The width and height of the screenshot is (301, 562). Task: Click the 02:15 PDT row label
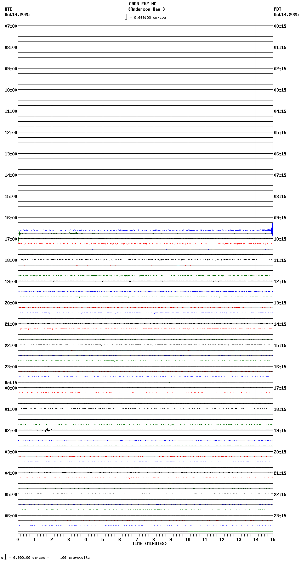click(x=280, y=69)
